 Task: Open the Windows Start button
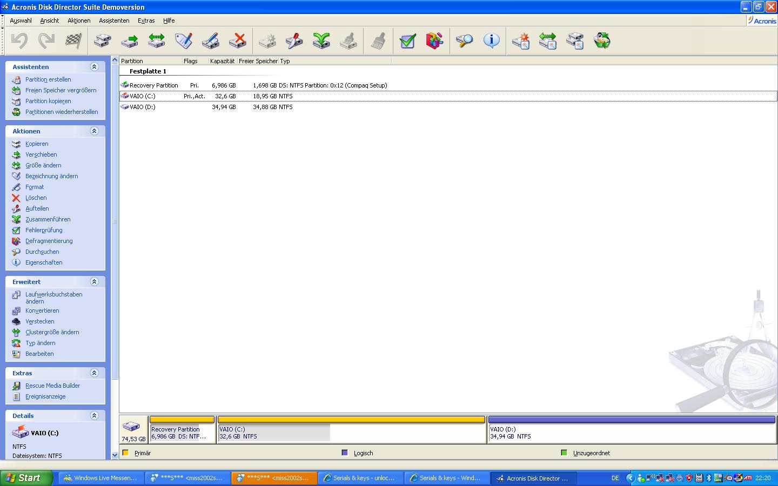pos(26,478)
